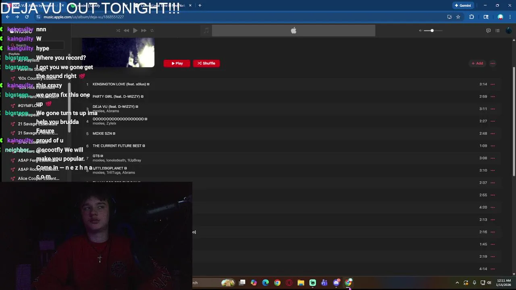Open more options for LITTLEBIGPLANET track
The height and width of the screenshot is (290, 516).
tap(493, 170)
